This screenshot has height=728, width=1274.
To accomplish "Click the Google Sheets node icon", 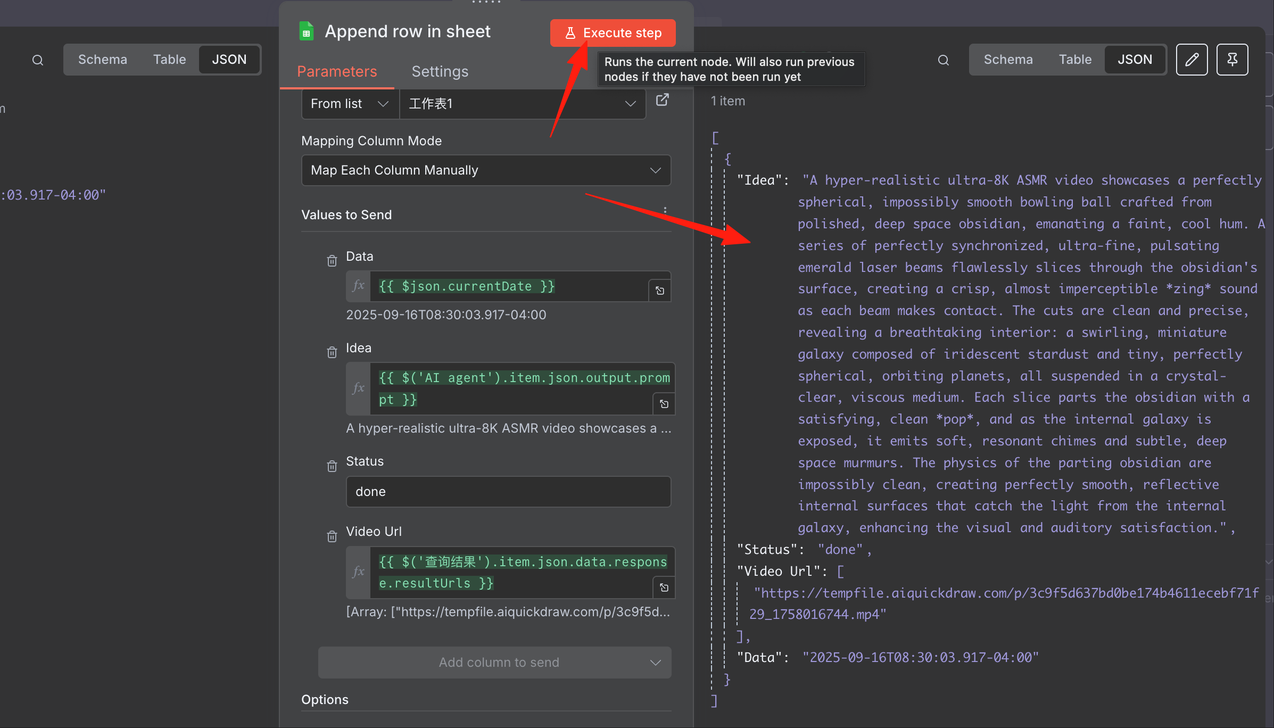I will pyautogui.click(x=307, y=31).
